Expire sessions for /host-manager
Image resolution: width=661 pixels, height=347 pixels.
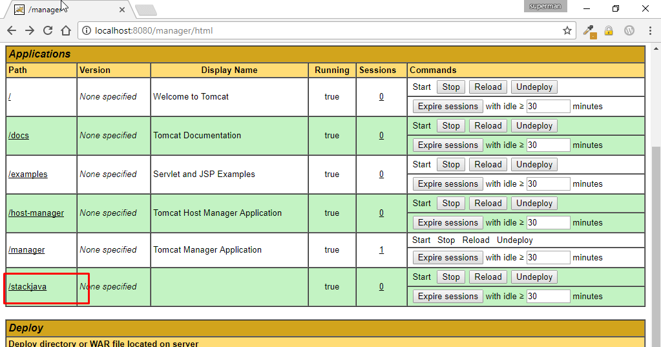point(448,223)
